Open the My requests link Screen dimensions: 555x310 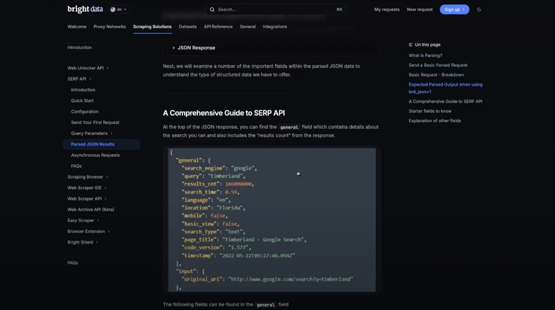pyautogui.click(x=387, y=10)
